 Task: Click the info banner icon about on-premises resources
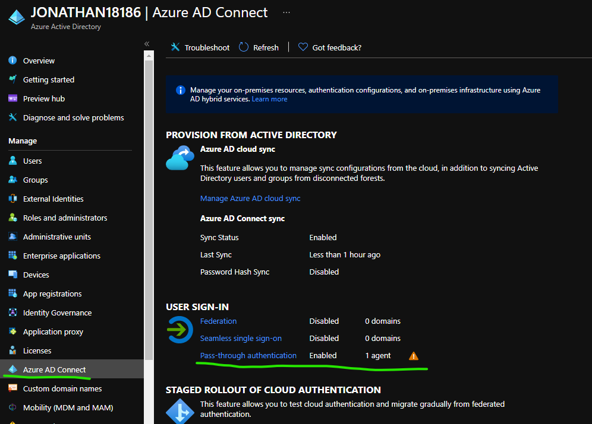[x=180, y=90]
